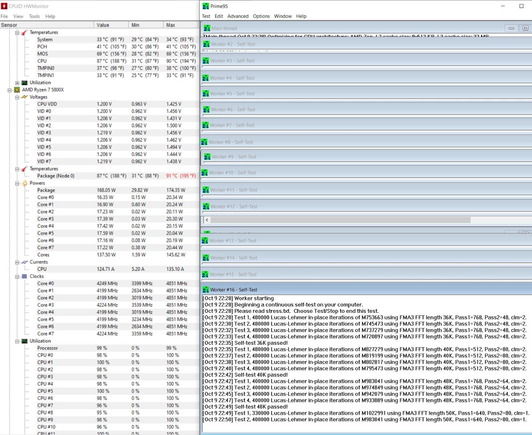Minimize the Main thread child window
The height and width of the screenshot is (435, 532).
tap(511, 28)
